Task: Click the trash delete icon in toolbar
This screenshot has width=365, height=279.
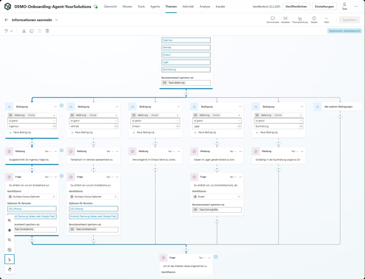Action: (x=47, y=31)
